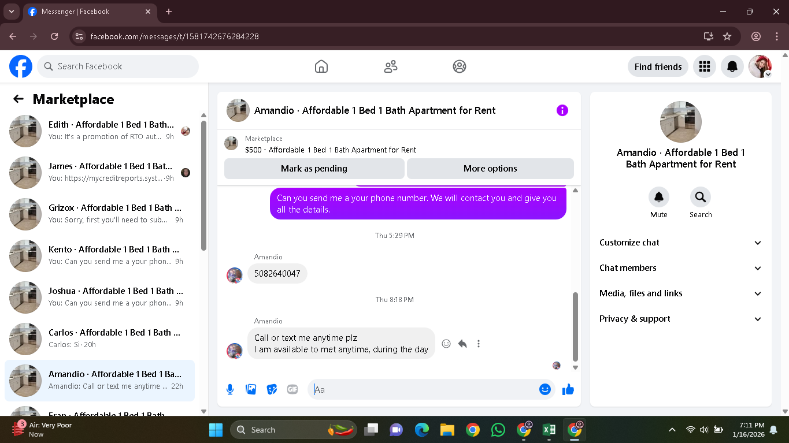
Task: Expand Chat members section
Action: tap(681, 268)
